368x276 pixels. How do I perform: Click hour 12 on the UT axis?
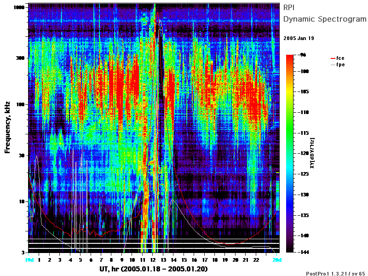coord(153,260)
